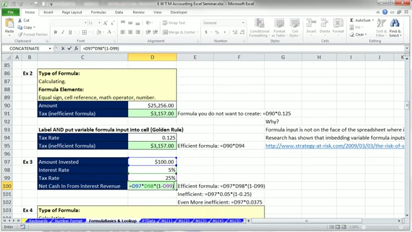Open the font name dropdown

86,23
